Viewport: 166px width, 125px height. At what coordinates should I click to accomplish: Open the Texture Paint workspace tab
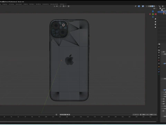click(x=19, y=4)
